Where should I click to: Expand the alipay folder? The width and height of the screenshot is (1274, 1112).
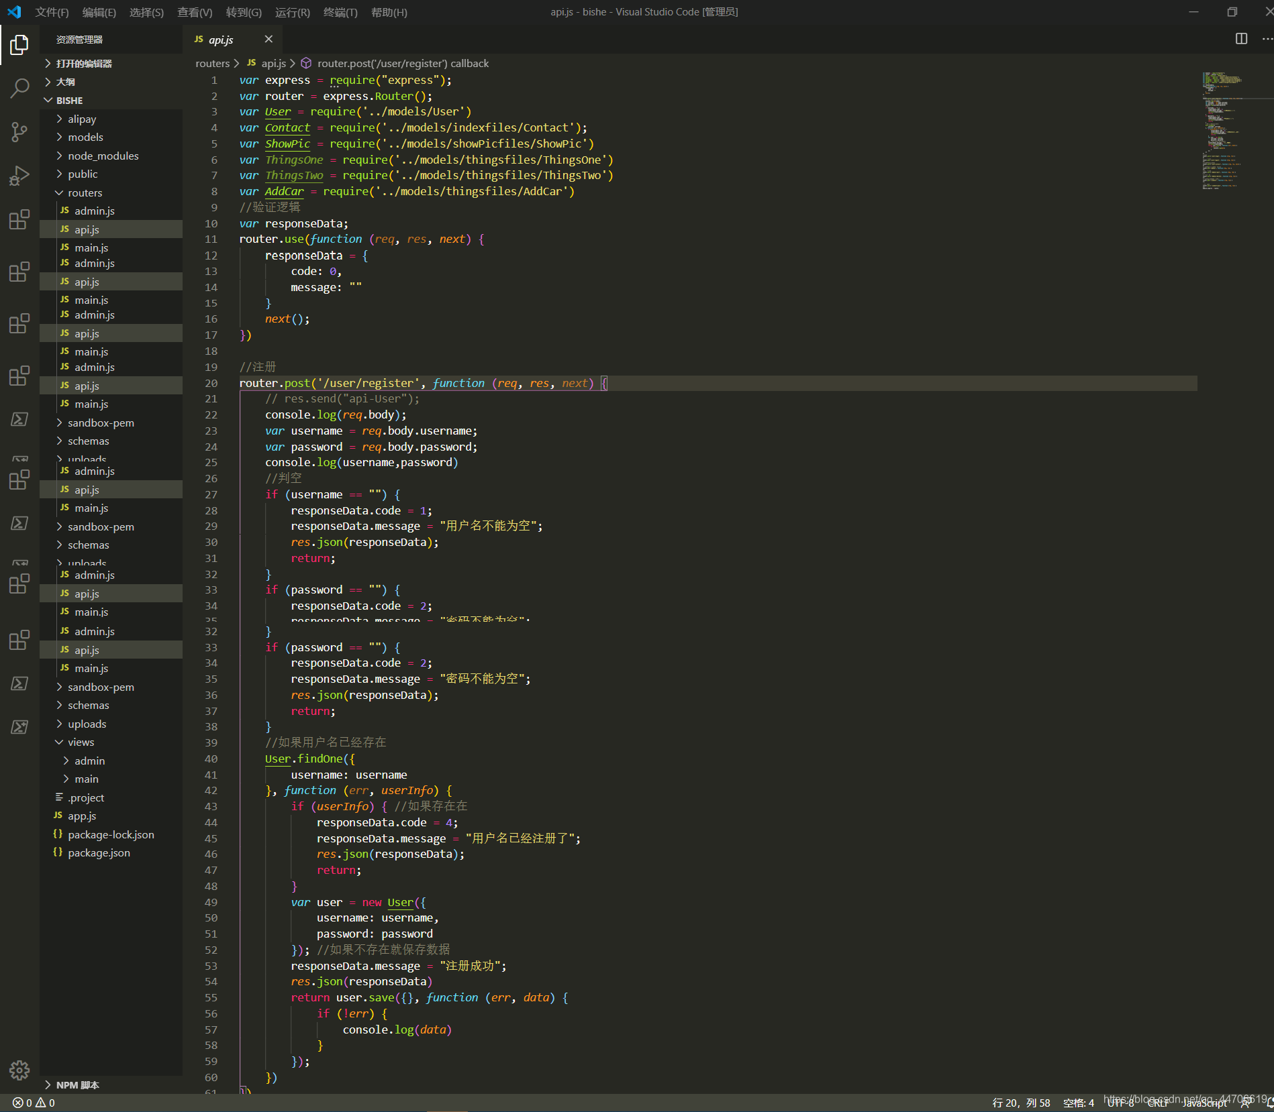click(x=111, y=119)
